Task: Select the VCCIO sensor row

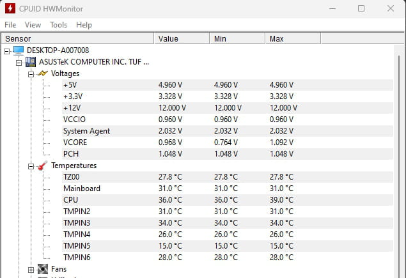Action: click(228, 120)
